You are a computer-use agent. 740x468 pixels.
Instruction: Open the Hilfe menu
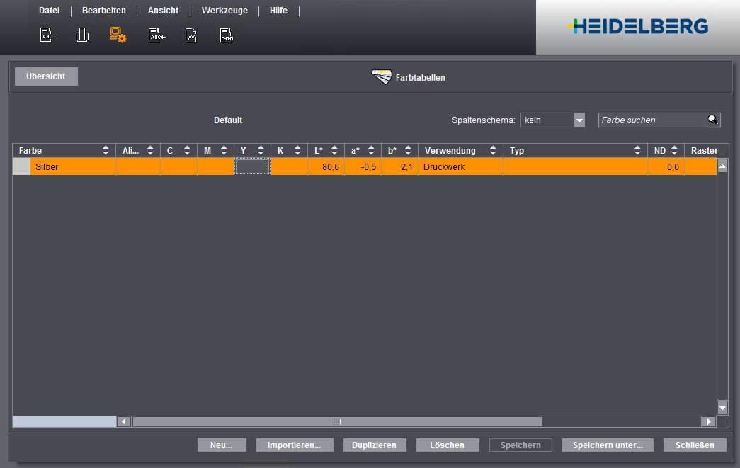[x=278, y=11]
